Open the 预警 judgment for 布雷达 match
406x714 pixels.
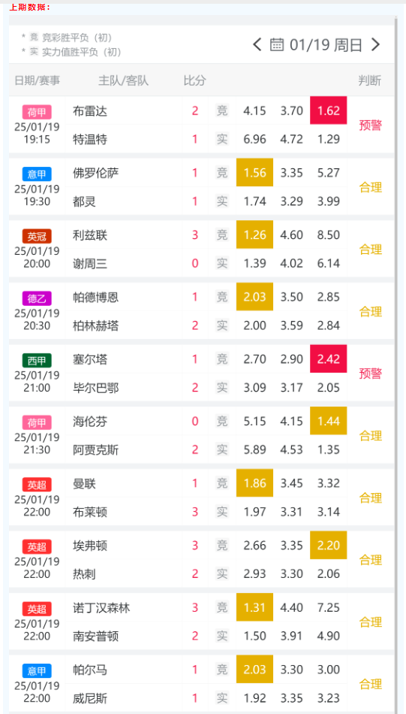pos(371,125)
